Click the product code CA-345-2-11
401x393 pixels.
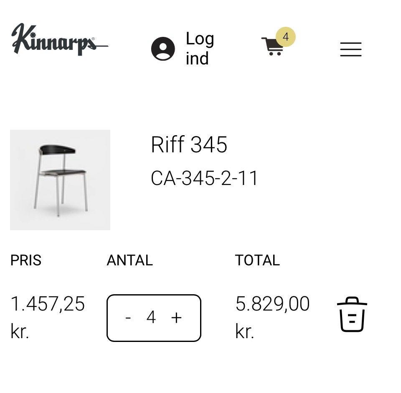(x=204, y=178)
